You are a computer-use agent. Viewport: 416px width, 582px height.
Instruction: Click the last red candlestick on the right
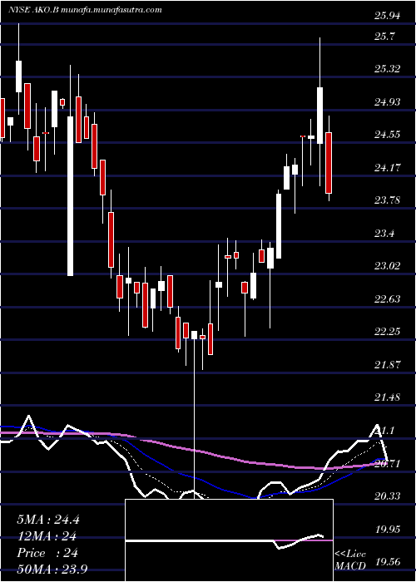tap(329, 163)
